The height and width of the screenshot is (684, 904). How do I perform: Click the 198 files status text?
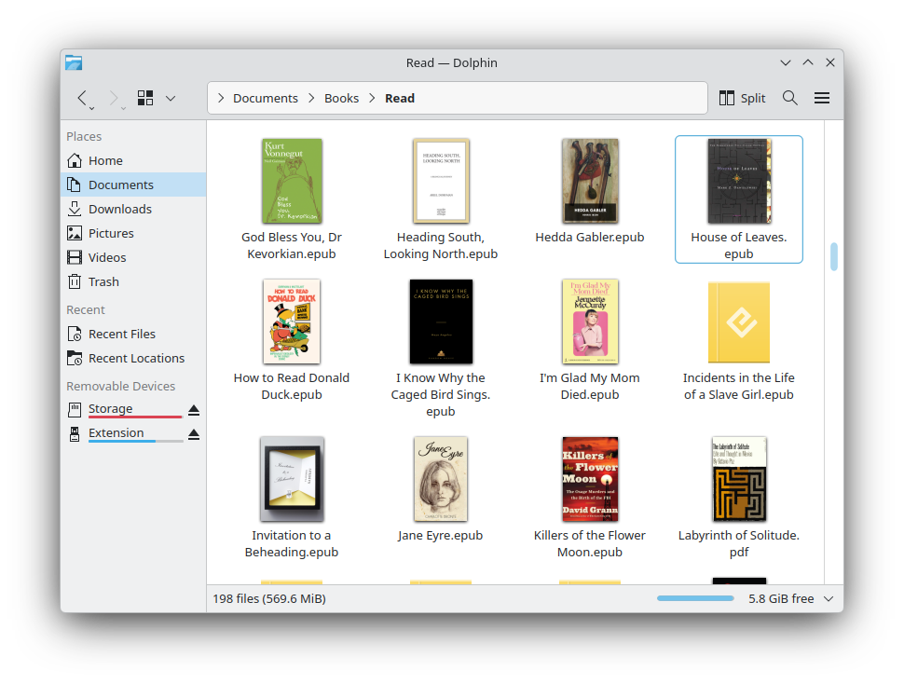click(269, 598)
